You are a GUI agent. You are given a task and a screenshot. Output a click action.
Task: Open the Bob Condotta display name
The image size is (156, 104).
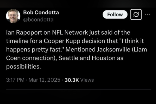(41, 12)
